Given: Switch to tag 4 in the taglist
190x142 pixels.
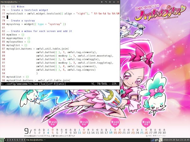Looking at the screenshot, I should pos(12,140).
